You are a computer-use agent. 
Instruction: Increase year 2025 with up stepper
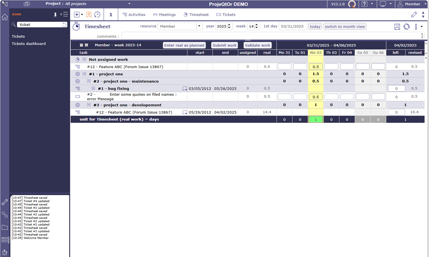[230, 25]
